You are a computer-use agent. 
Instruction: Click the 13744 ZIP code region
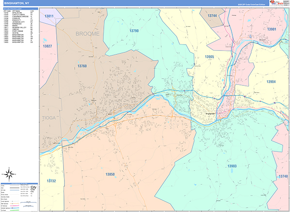[x=212, y=16]
